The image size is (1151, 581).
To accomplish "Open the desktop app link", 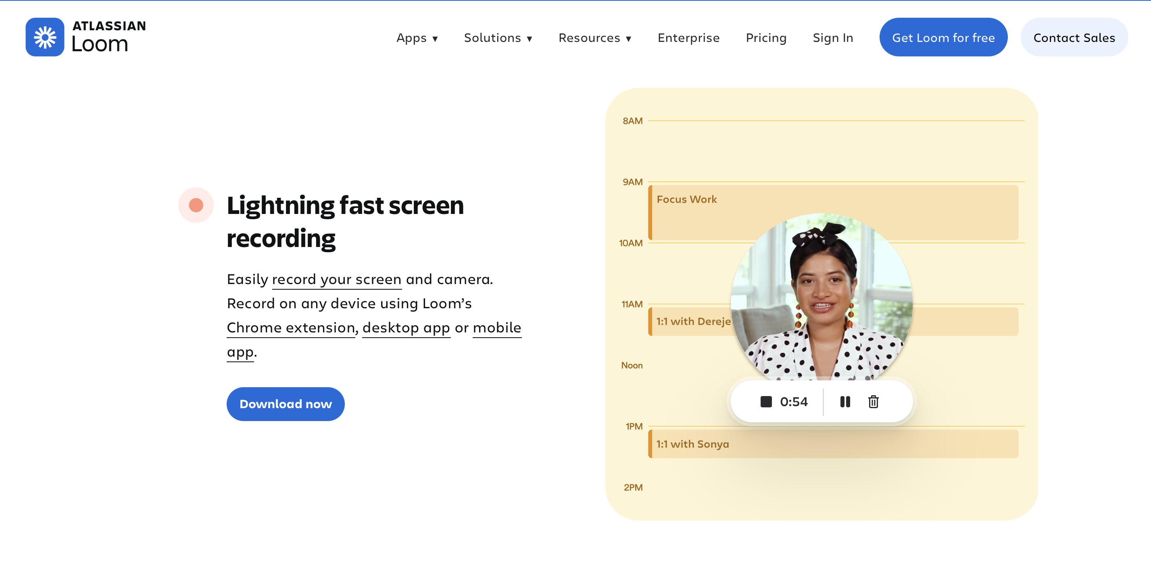I will tap(406, 328).
